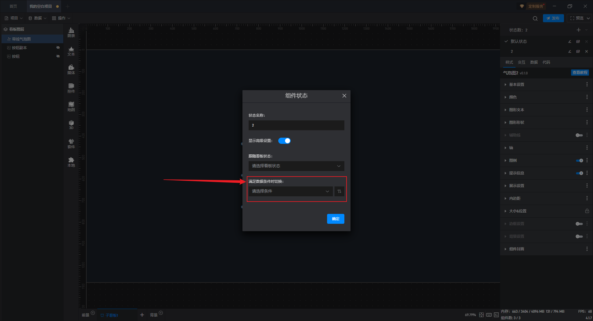
Task: Click the condition settings icon next to 请选择条件
Action: [x=339, y=191]
